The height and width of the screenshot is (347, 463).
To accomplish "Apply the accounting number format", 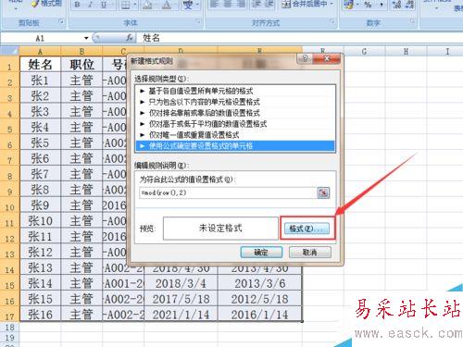I will coord(348,5).
